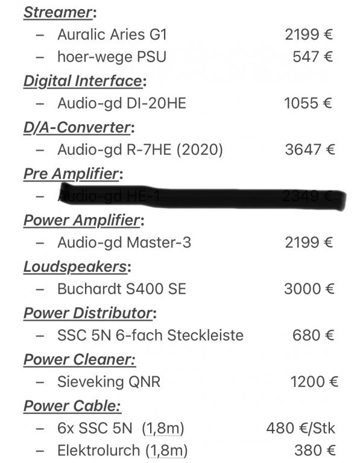Click the Digital Interface heading

(x=83, y=81)
